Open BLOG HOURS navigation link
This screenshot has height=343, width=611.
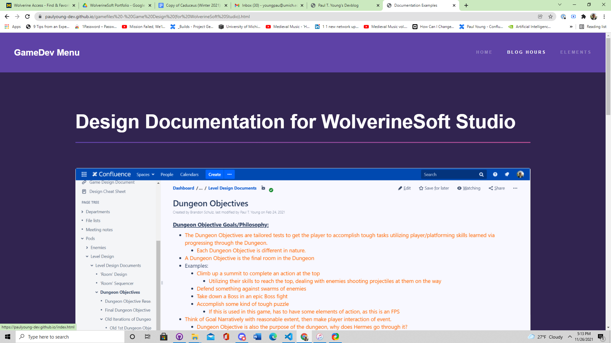tap(526, 52)
